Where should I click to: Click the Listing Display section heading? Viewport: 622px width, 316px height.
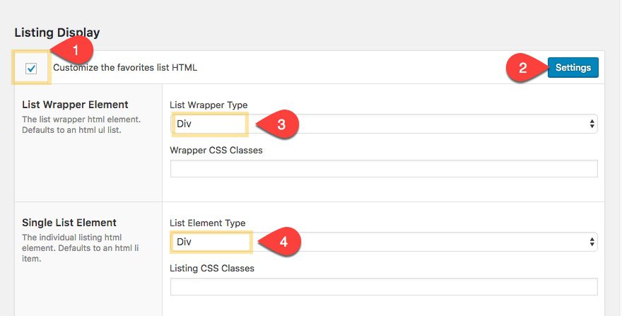point(57,33)
